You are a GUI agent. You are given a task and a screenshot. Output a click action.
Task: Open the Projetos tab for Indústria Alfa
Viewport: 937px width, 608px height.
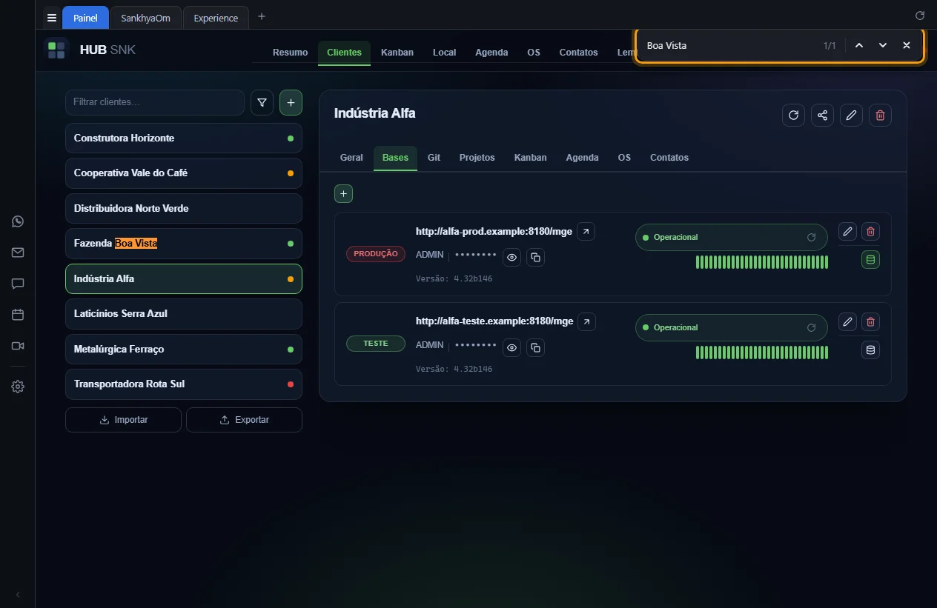tap(477, 158)
